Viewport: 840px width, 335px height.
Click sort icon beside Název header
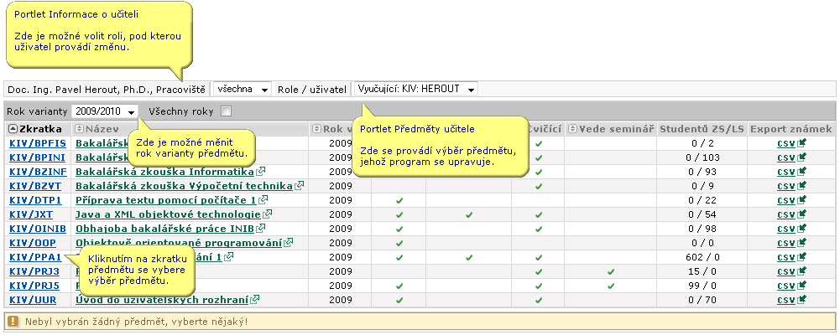pos(79,129)
